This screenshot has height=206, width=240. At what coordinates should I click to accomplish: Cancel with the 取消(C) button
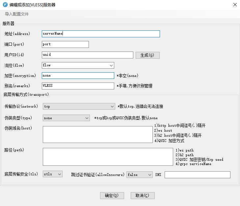point(142,195)
